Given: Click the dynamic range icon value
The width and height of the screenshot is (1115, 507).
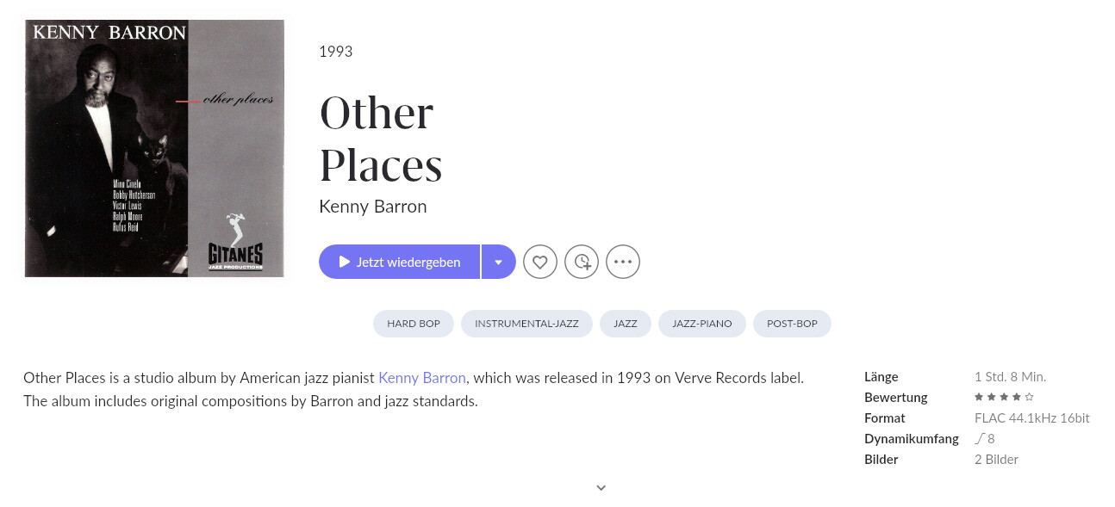Looking at the screenshot, I should [985, 439].
